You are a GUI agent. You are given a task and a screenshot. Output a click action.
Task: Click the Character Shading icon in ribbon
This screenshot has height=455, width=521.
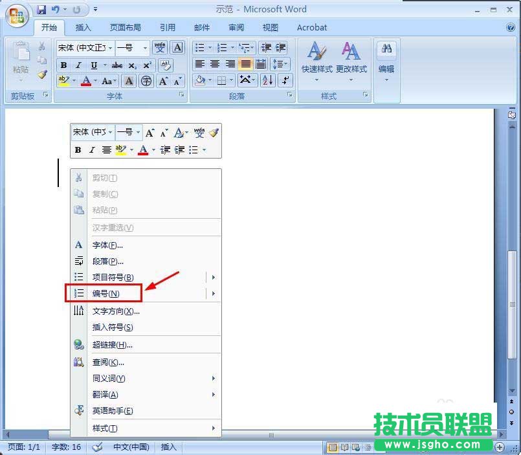pyautogui.click(x=129, y=81)
